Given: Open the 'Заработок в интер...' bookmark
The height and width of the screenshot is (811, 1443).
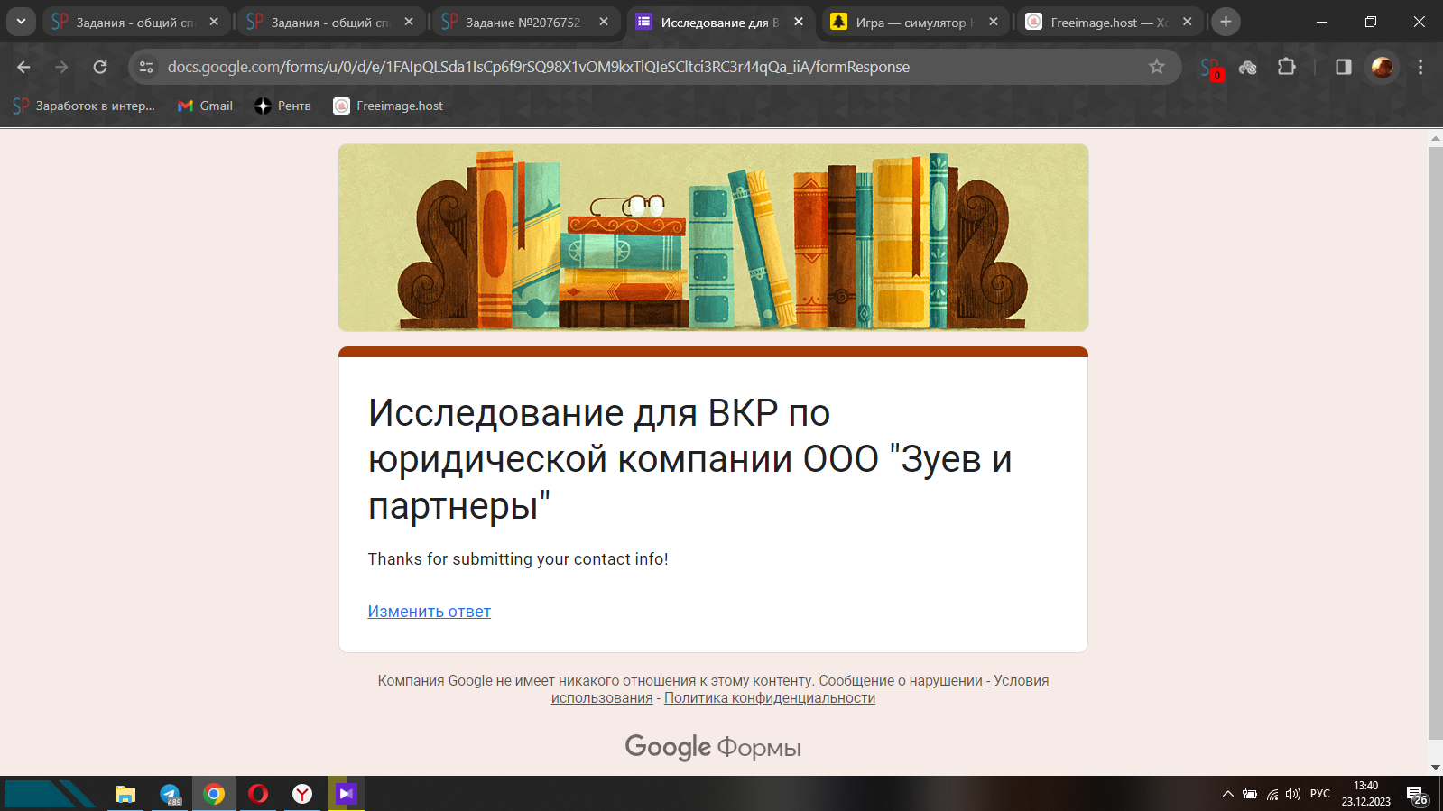Looking at the screenshot, I should pos(84,106).
